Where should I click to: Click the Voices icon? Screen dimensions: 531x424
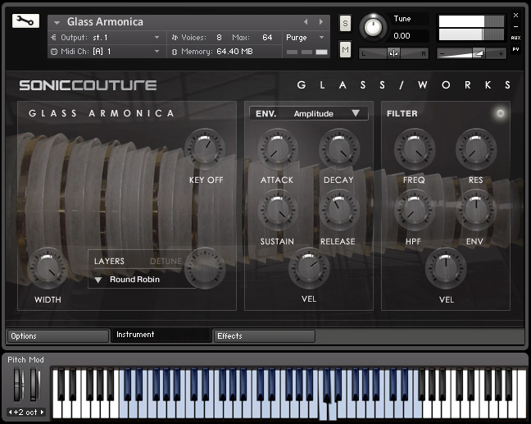175,37
